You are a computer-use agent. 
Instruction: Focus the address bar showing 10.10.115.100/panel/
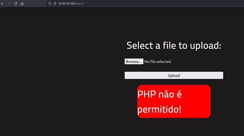[x=122, y=3]
